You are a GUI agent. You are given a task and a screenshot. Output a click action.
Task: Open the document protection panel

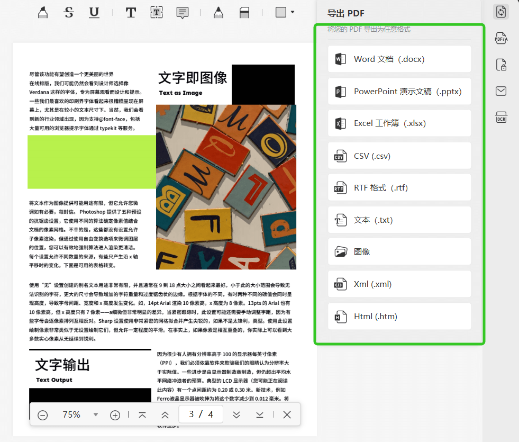click(500, 65)
